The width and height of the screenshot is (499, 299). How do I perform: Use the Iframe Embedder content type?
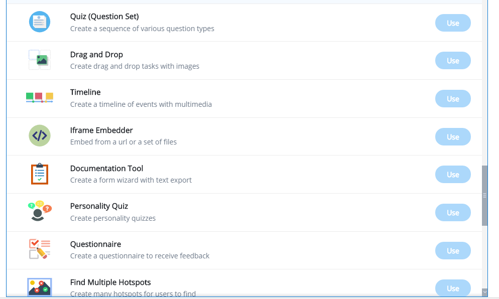(453, 137)
